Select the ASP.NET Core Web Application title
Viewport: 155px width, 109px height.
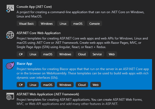click(x=39, y=33)
